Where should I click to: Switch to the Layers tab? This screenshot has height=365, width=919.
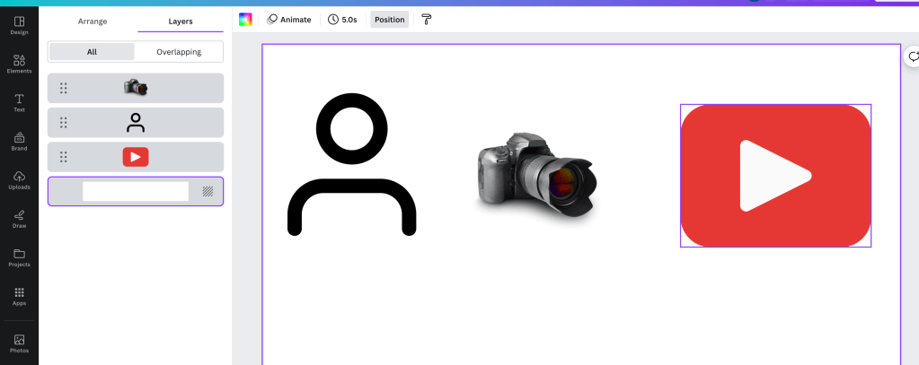[181, 21]
